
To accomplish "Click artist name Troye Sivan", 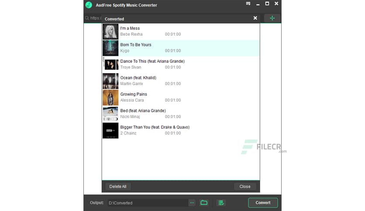I will pos(131,67).
